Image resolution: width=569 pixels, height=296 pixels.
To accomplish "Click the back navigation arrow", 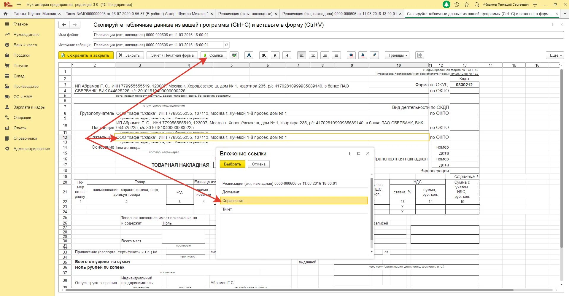I will pyautogui.click(x=64, y=25).
